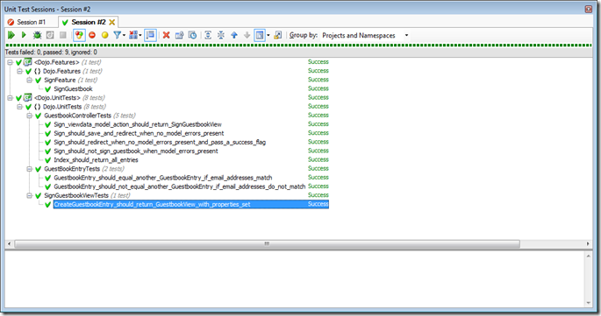Image resolution: width=601 pixels, height=316 pixels.
Task: Go to previous item with blue up arrow
Action: [234, 35]
